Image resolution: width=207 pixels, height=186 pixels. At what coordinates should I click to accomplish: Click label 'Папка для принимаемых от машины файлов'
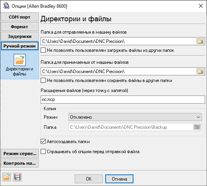pos(85,62)
